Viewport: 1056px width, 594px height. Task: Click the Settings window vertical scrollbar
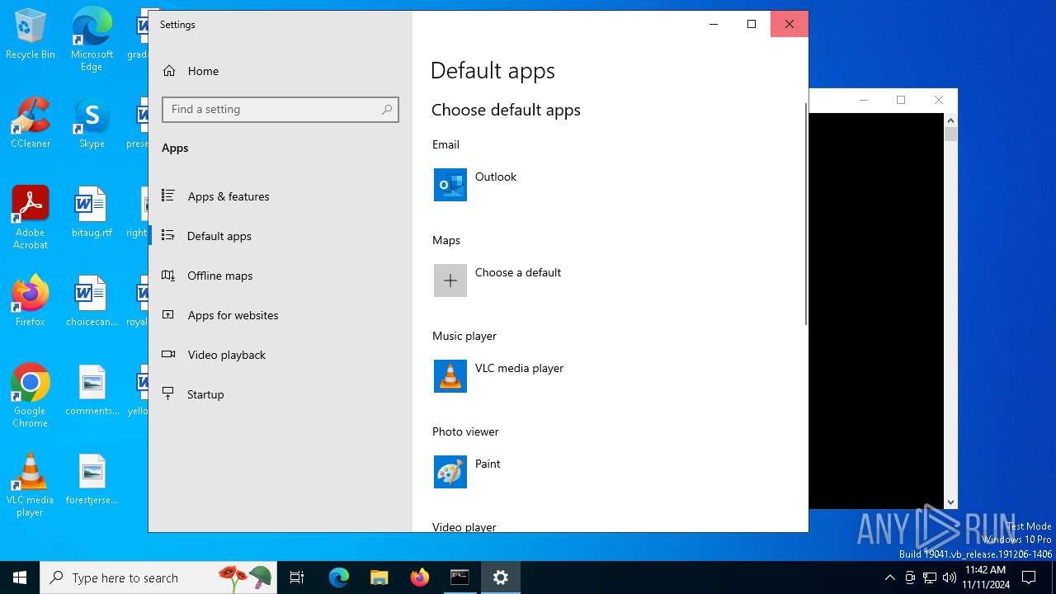coord(806,214)
